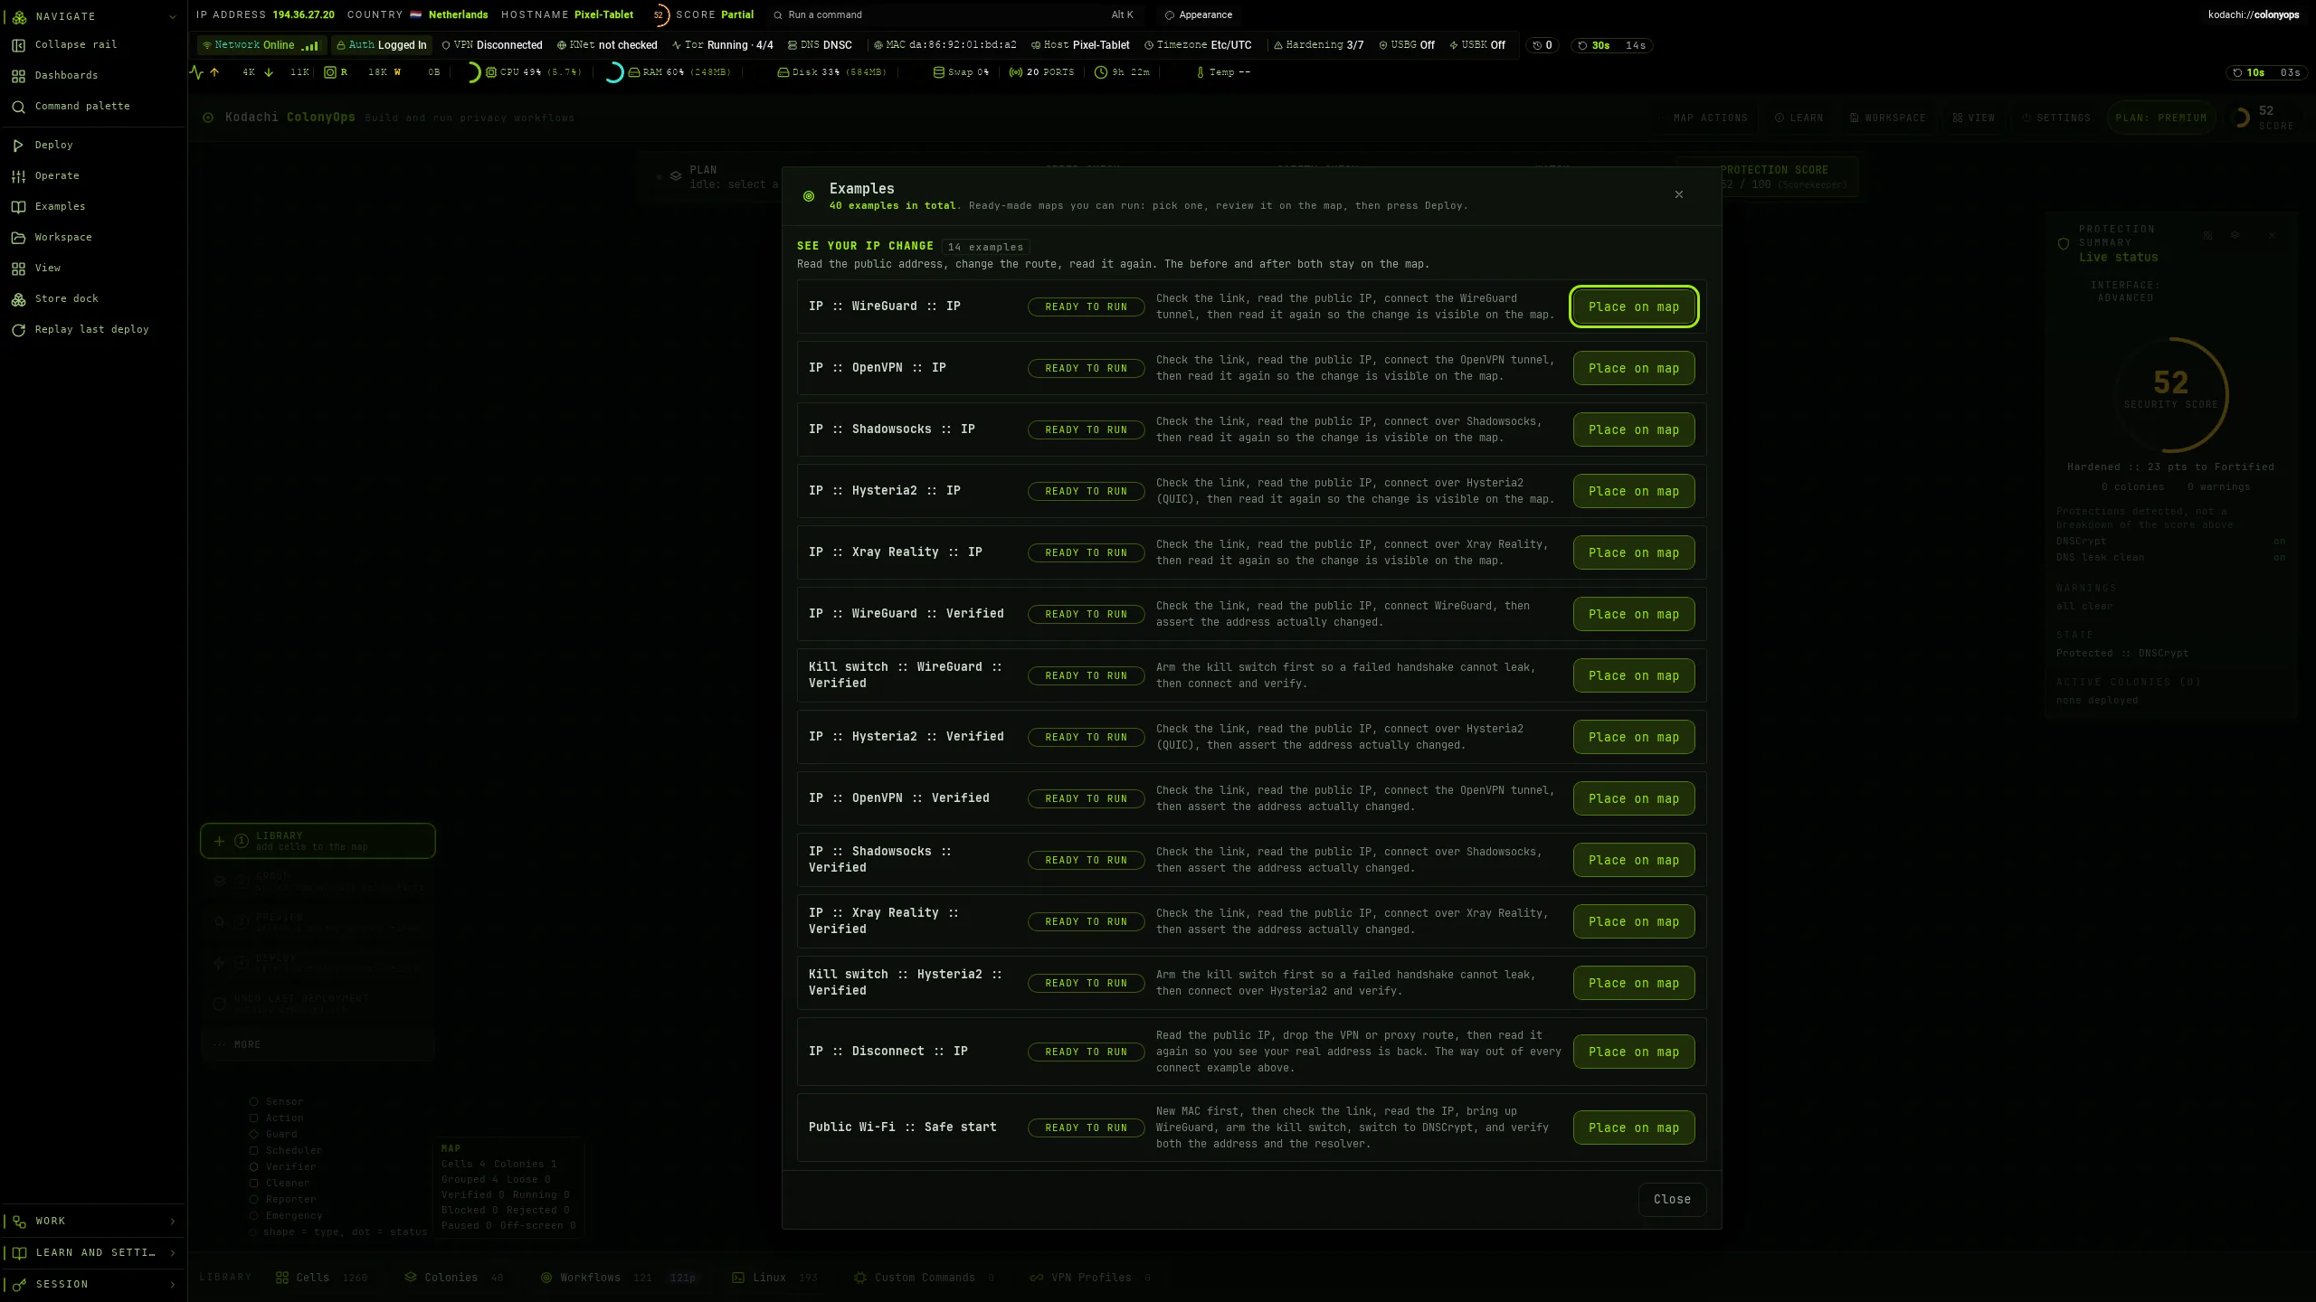Toggle the Verifier legend filter
This screenshot has width=2316, height=1302.
(x=282, y=1167)
